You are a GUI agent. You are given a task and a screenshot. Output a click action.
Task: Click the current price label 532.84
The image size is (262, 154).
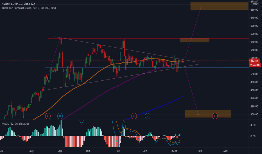255,60
